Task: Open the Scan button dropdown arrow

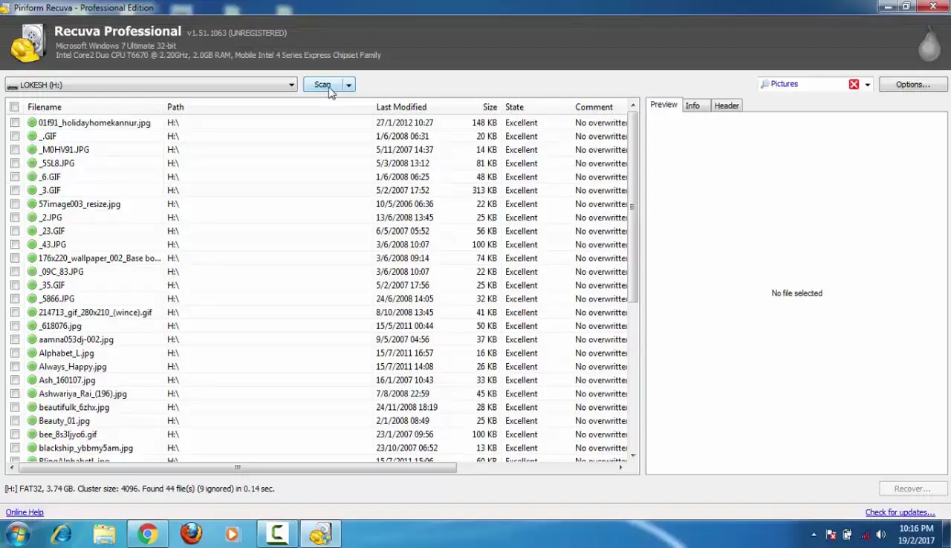Action: tap(348, 85)
